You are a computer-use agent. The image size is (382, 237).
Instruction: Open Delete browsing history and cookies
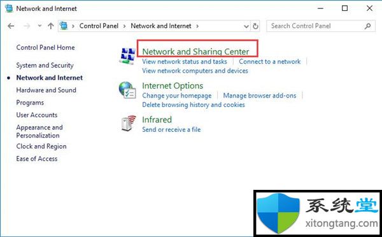coord(194,105)
